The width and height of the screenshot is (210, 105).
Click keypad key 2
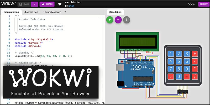[179, 54]
